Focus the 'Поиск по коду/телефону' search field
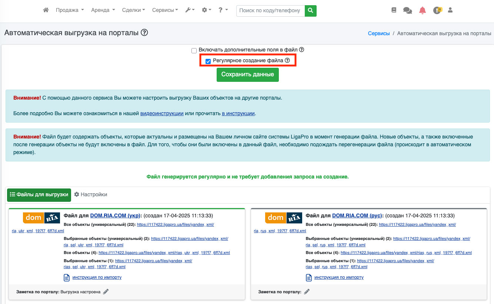The height and width of the screenshot is (304, 494). pos(270,11)
